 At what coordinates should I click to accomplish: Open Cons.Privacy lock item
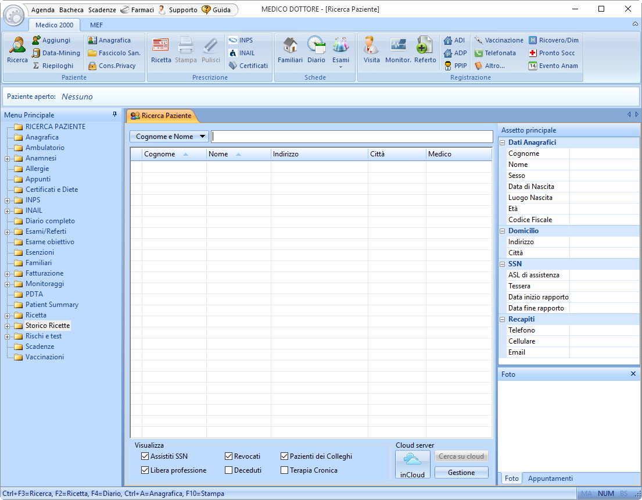point(112,66)
